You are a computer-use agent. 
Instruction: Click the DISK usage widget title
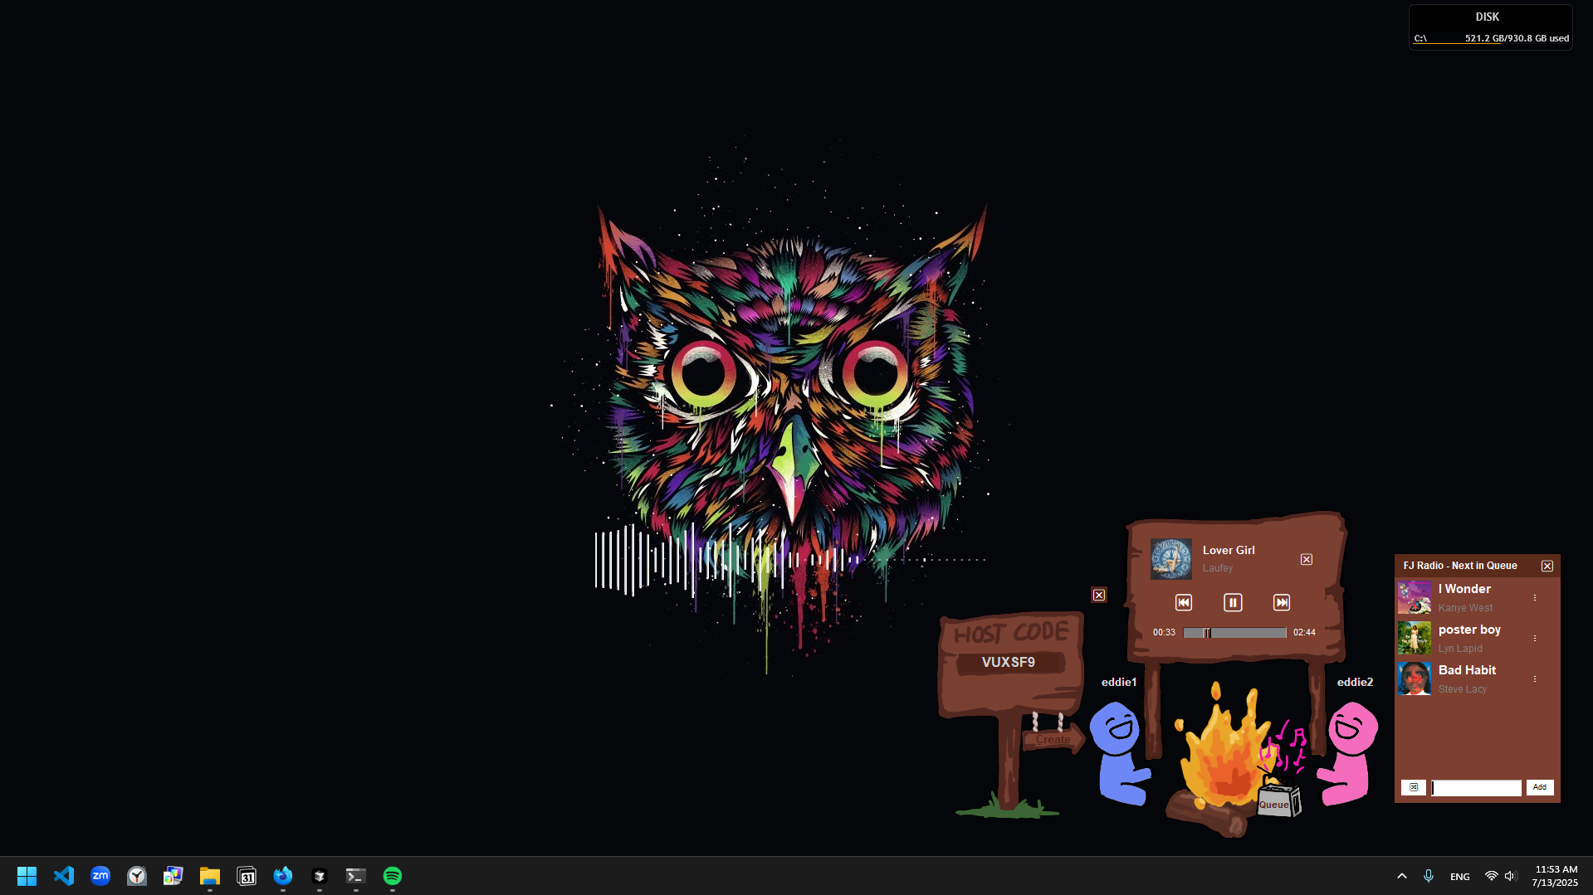pos(1488,17)
